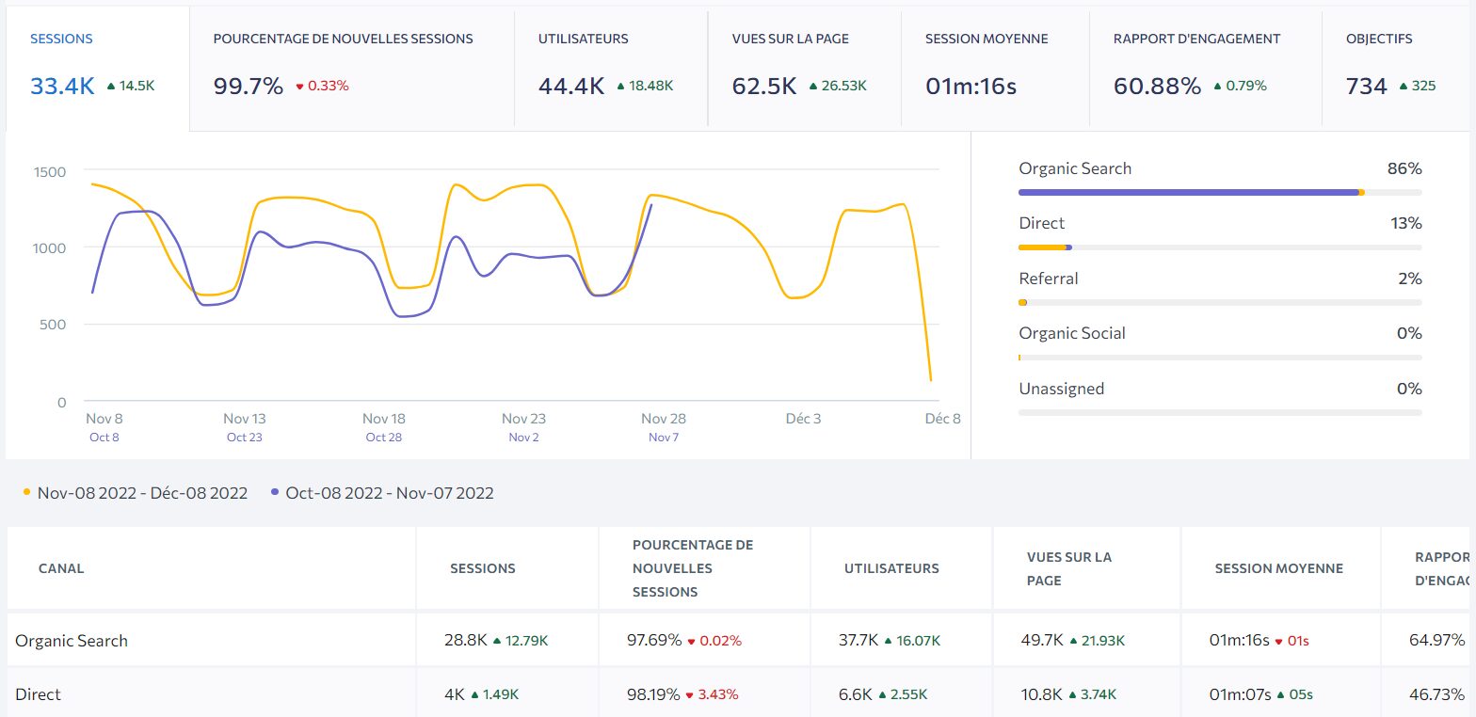The height and width of the screenshot is (717, 1476).
Task: Click the Déc 3 label on chart axis
Action: [803, 419]
